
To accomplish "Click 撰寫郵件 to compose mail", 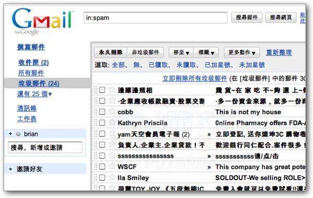I will [x=31, y=47].
